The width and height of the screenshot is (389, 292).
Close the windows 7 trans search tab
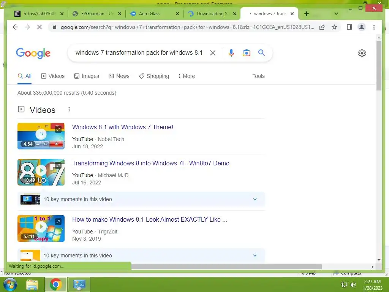292,14
